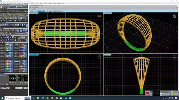Image resolution: width=179 pixels, height=100 pixels.
Task: Open the orange Cutting layer color swatch
Action: tap(21, 55)
